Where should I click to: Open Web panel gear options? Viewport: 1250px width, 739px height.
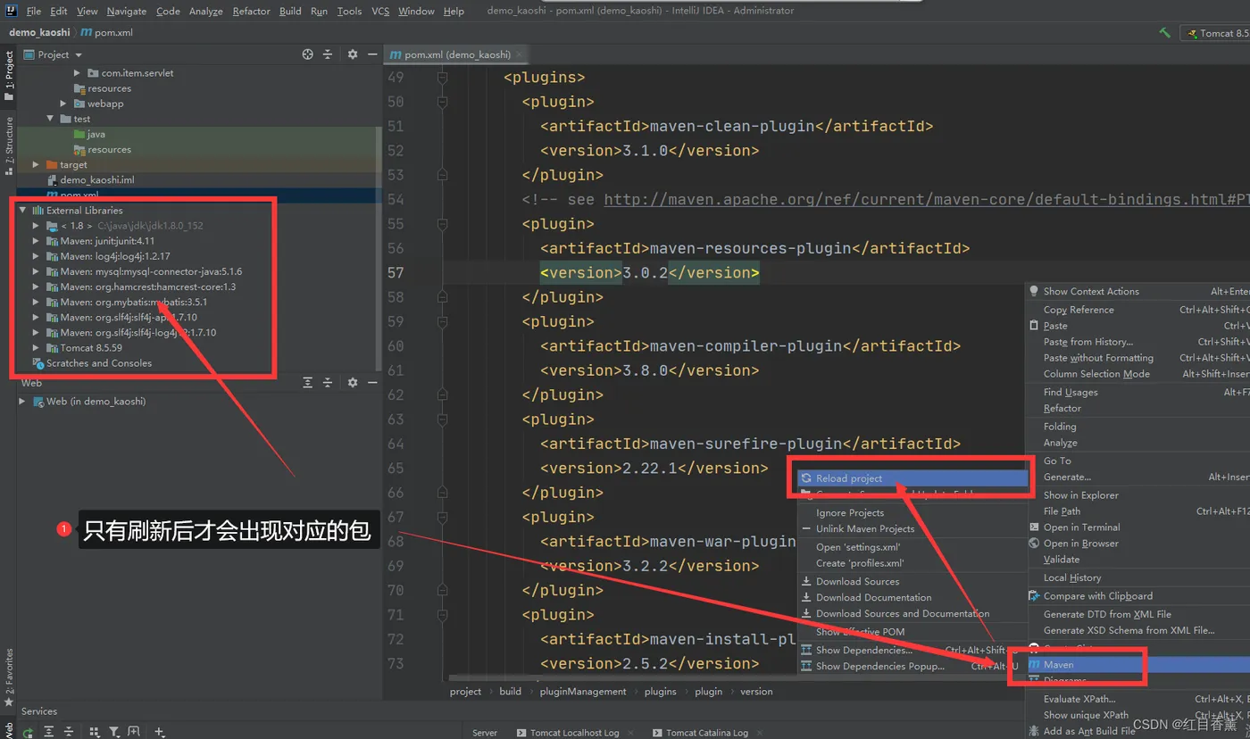(353, 382)
